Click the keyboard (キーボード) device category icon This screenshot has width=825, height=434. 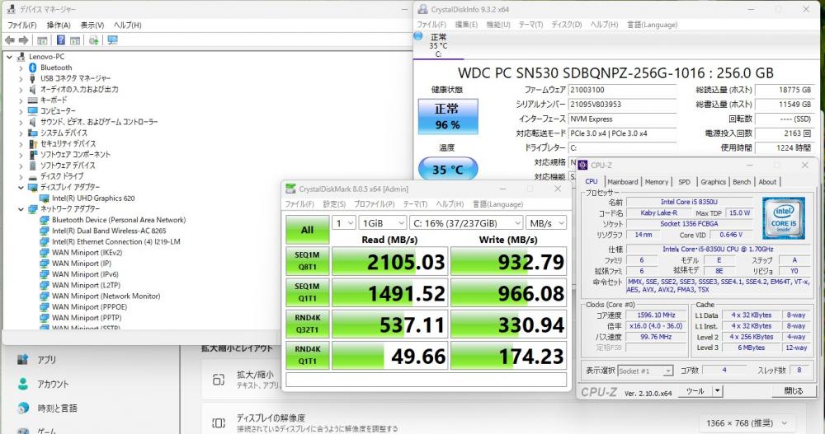pyautogui.click(x=33, y=100)
